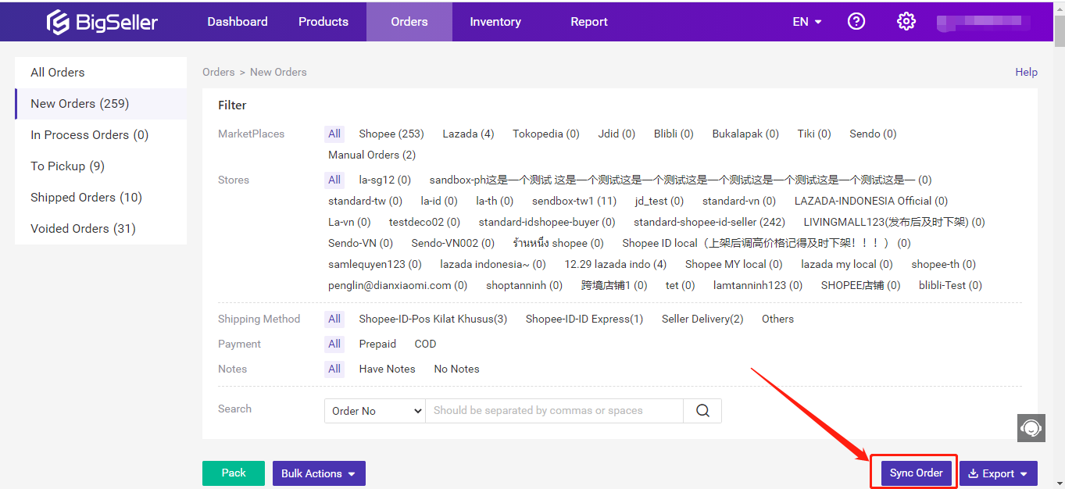The height and width of the screenshot is (489, 1065).
Task: Click the order search input field
Action: coord(555,411)
